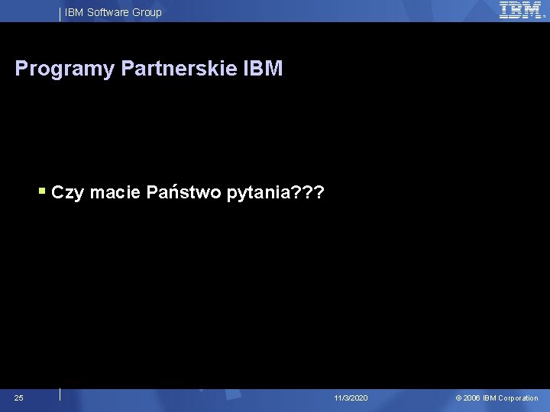Click the date 11/3/2020 in the footer
The image size is (550, 412).
[x=351, y=398]
